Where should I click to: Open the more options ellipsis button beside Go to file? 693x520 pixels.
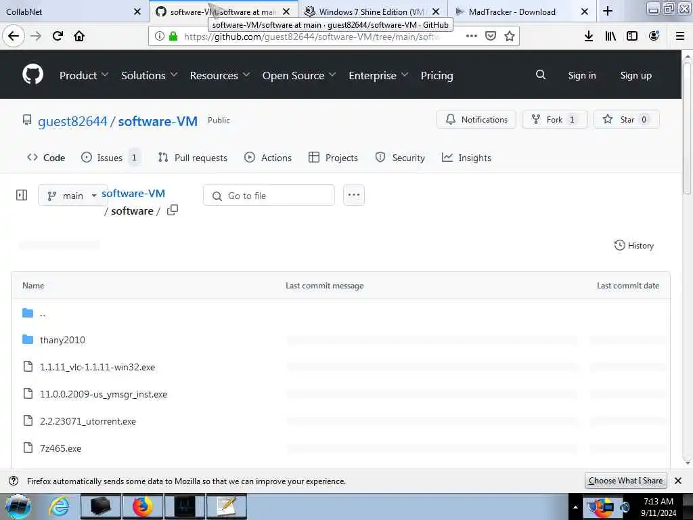353,195
